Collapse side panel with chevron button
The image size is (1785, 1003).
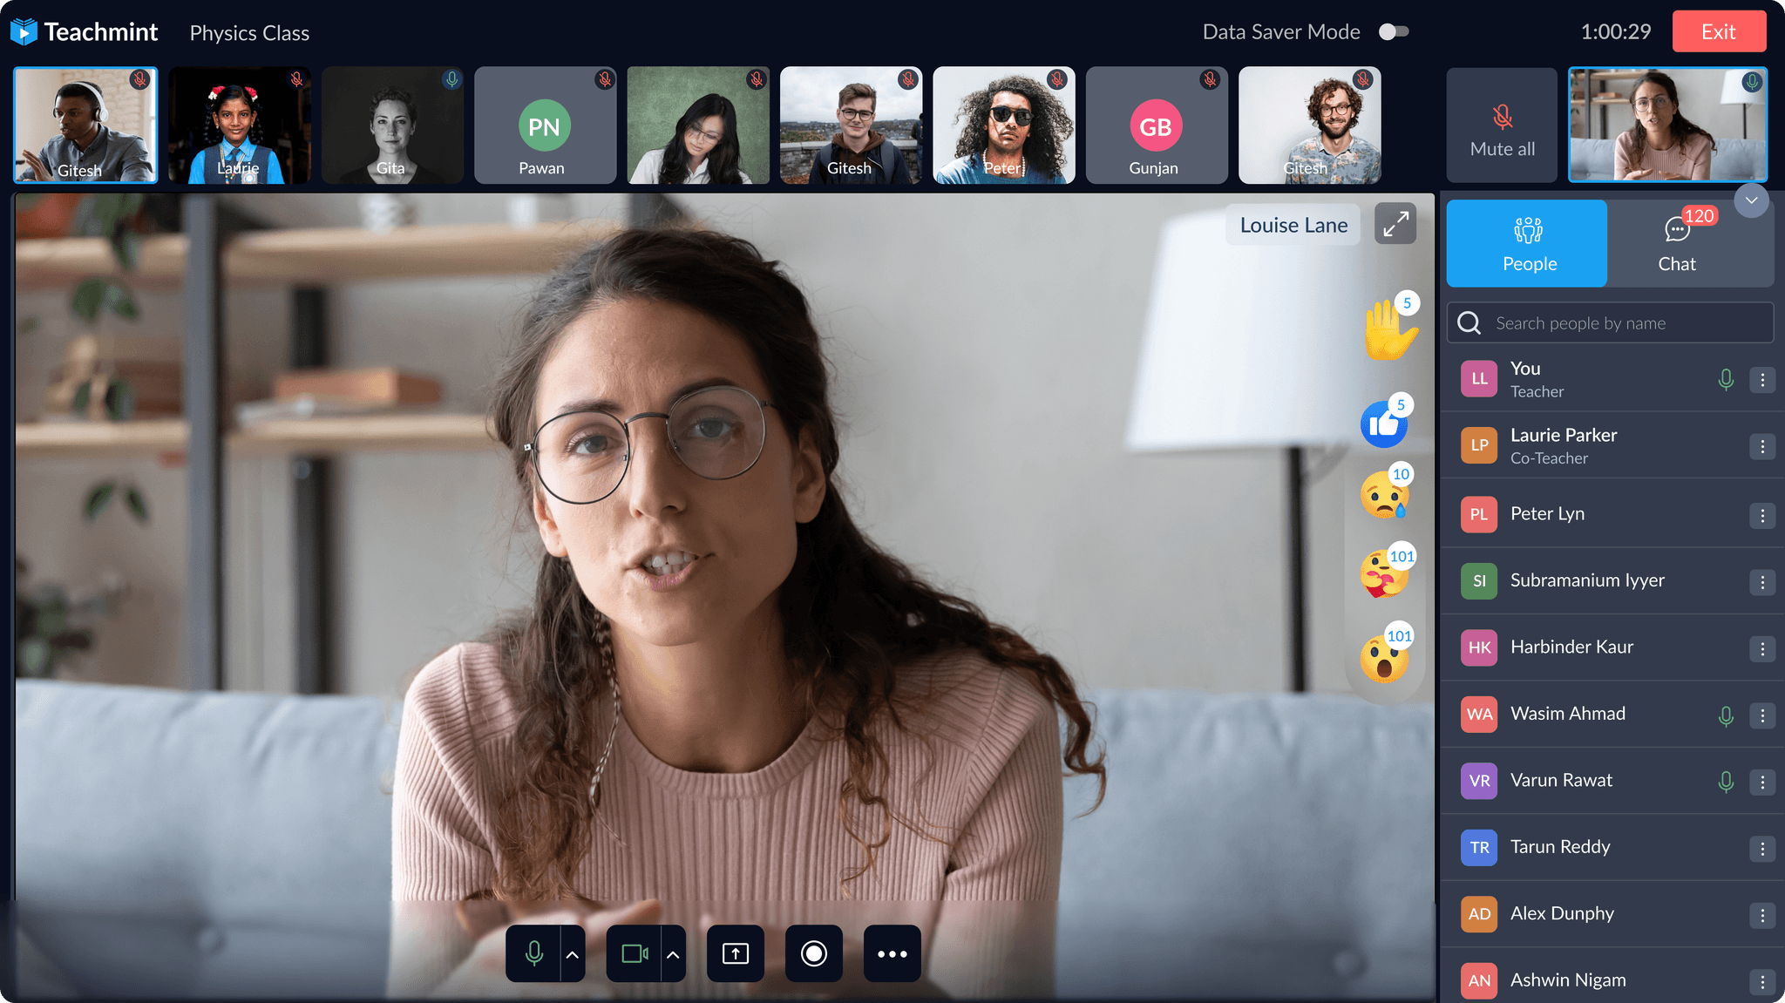[1751, 200]
